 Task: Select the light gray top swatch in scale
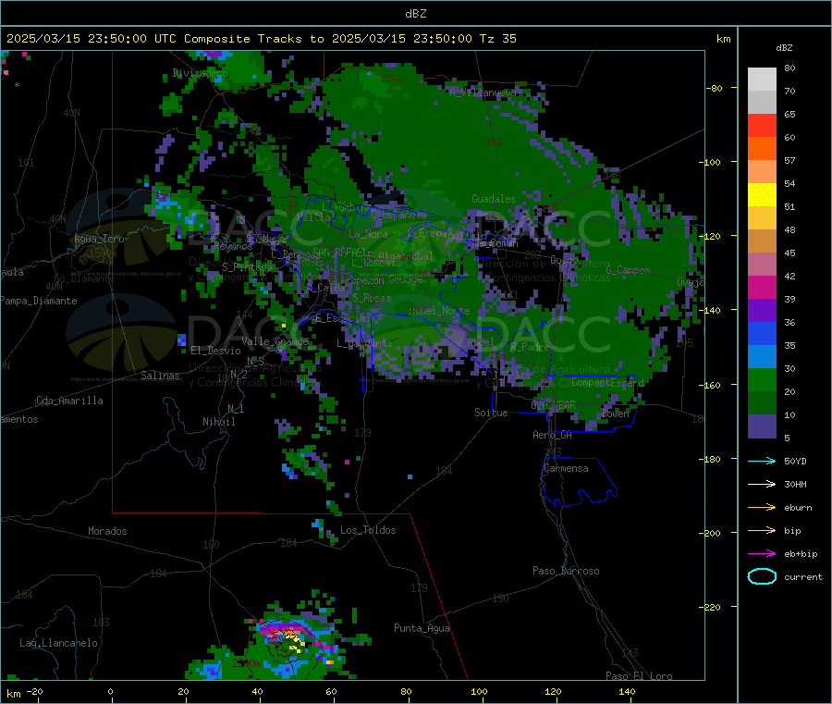click(762, 80)
